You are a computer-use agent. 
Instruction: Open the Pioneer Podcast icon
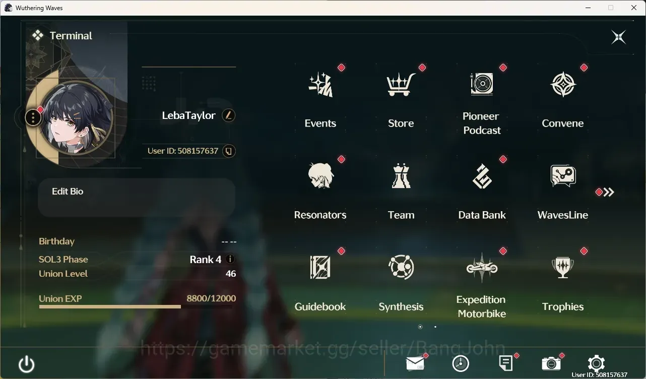click(482, 84)
